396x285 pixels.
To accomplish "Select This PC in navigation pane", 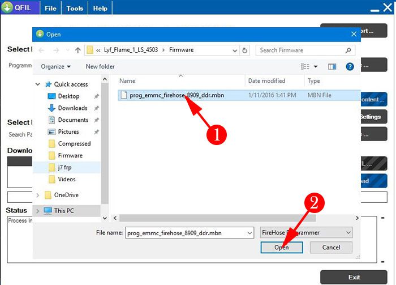I will click(x=64, y=211).
